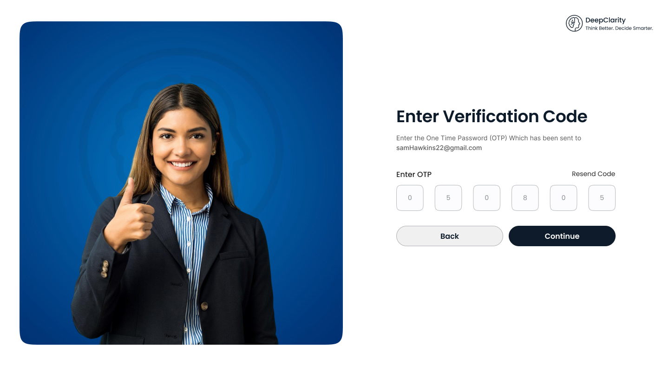Select the fourth OTP box showing 8
This screenshot has height=367, width=669.
(x=525, y=198)
